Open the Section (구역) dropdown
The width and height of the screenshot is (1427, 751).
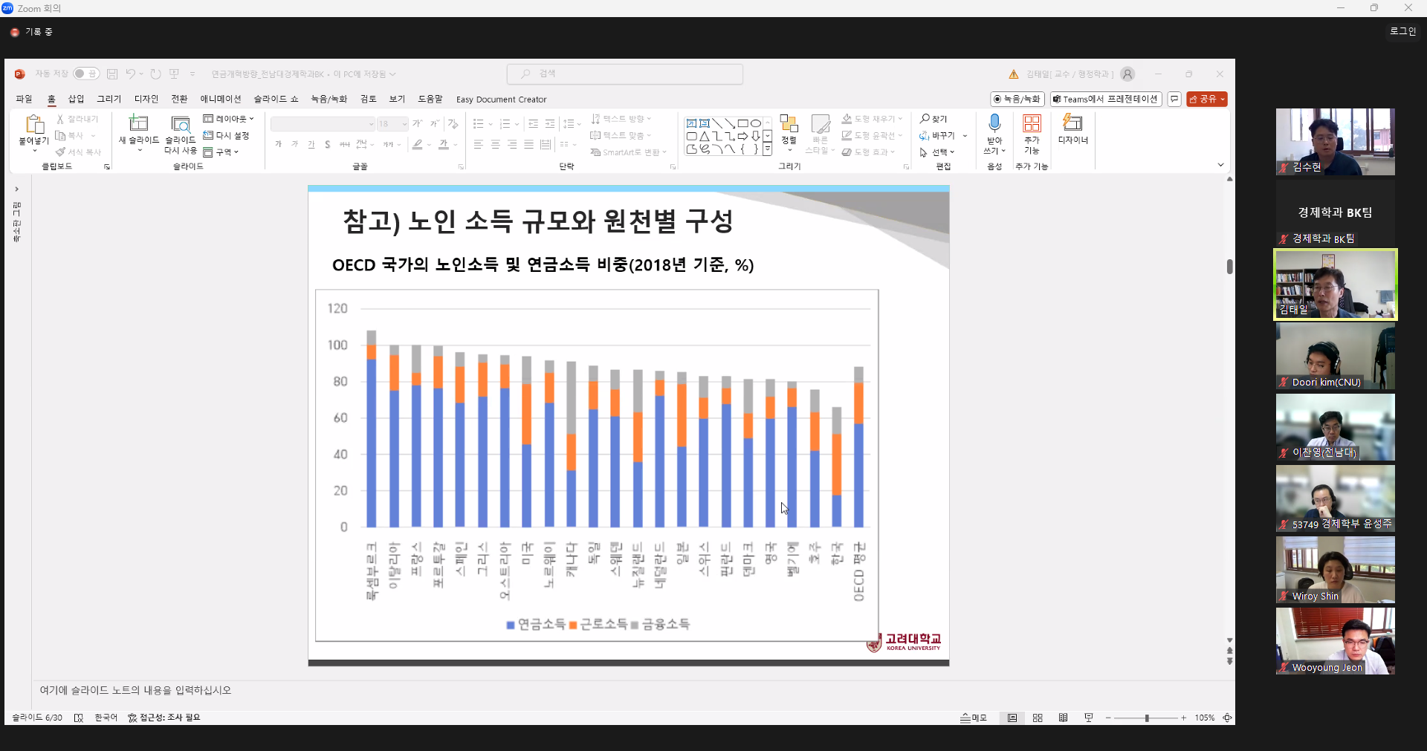[221, 152]
